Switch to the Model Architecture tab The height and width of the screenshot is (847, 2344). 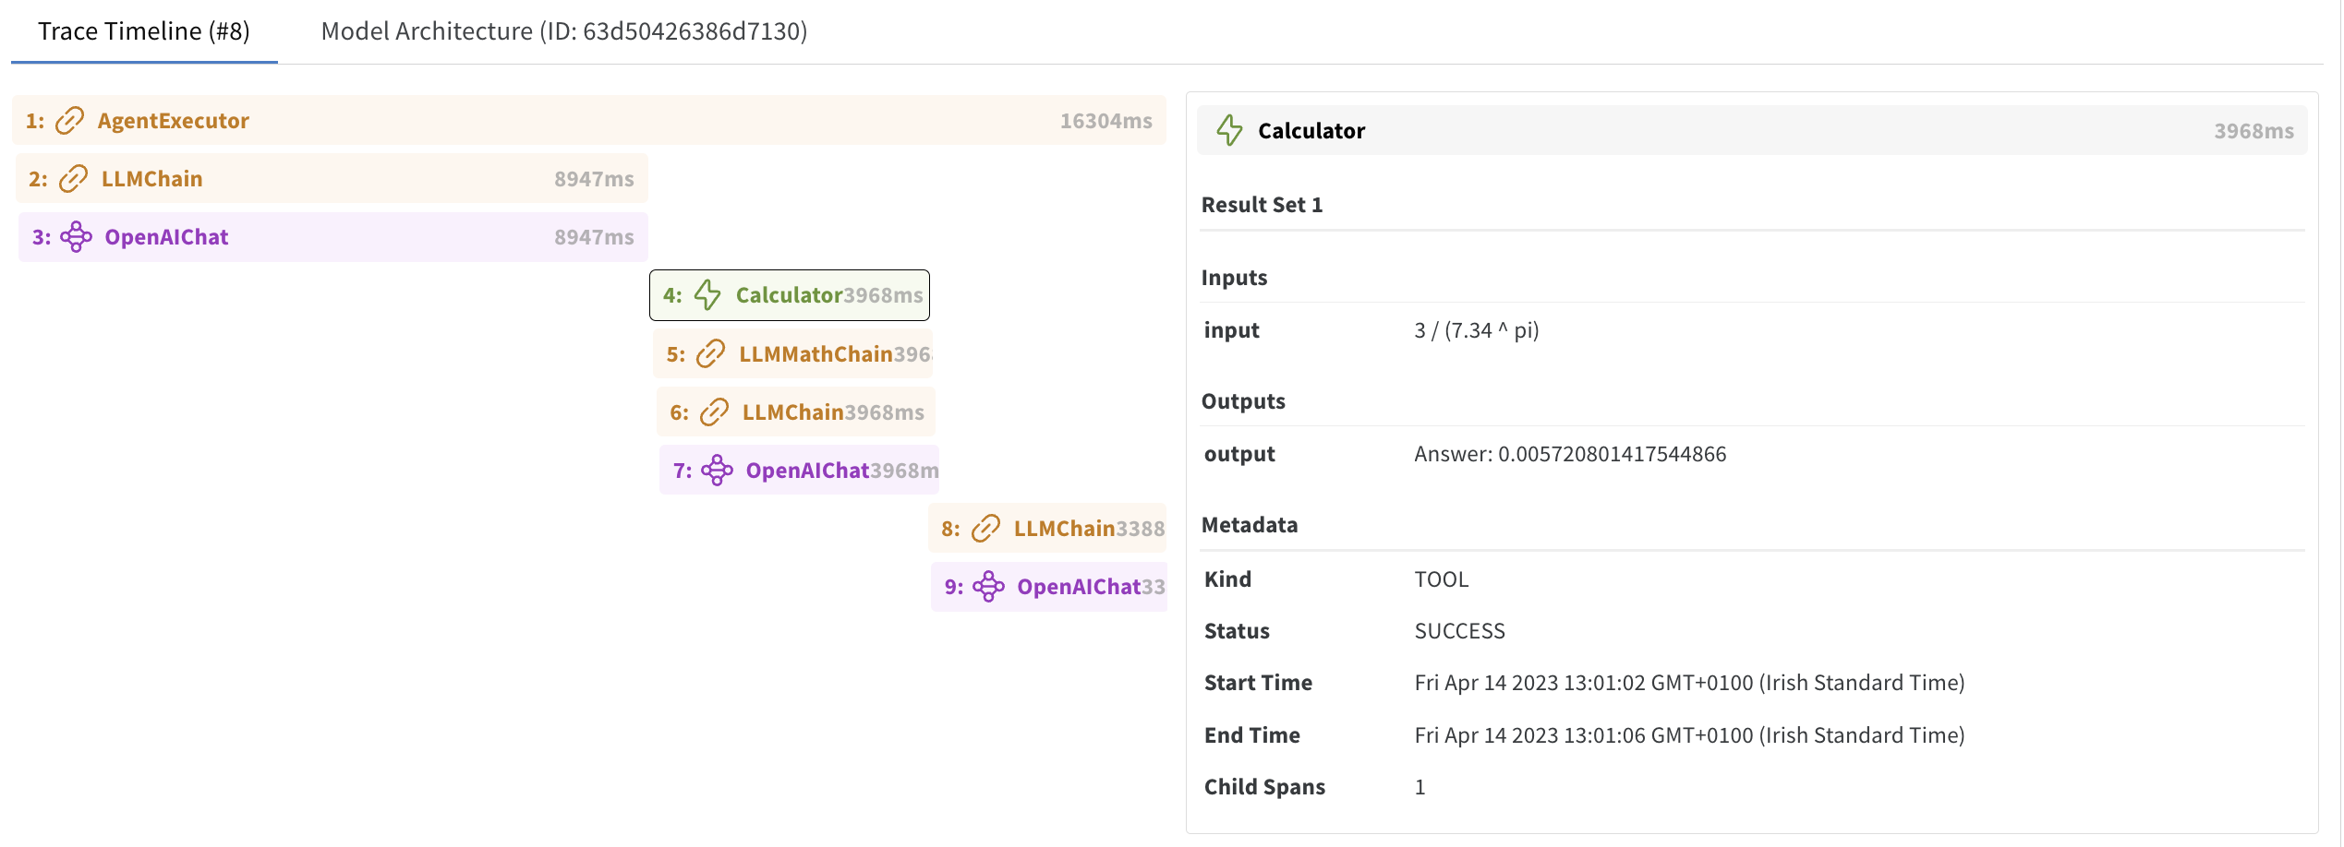563,31
